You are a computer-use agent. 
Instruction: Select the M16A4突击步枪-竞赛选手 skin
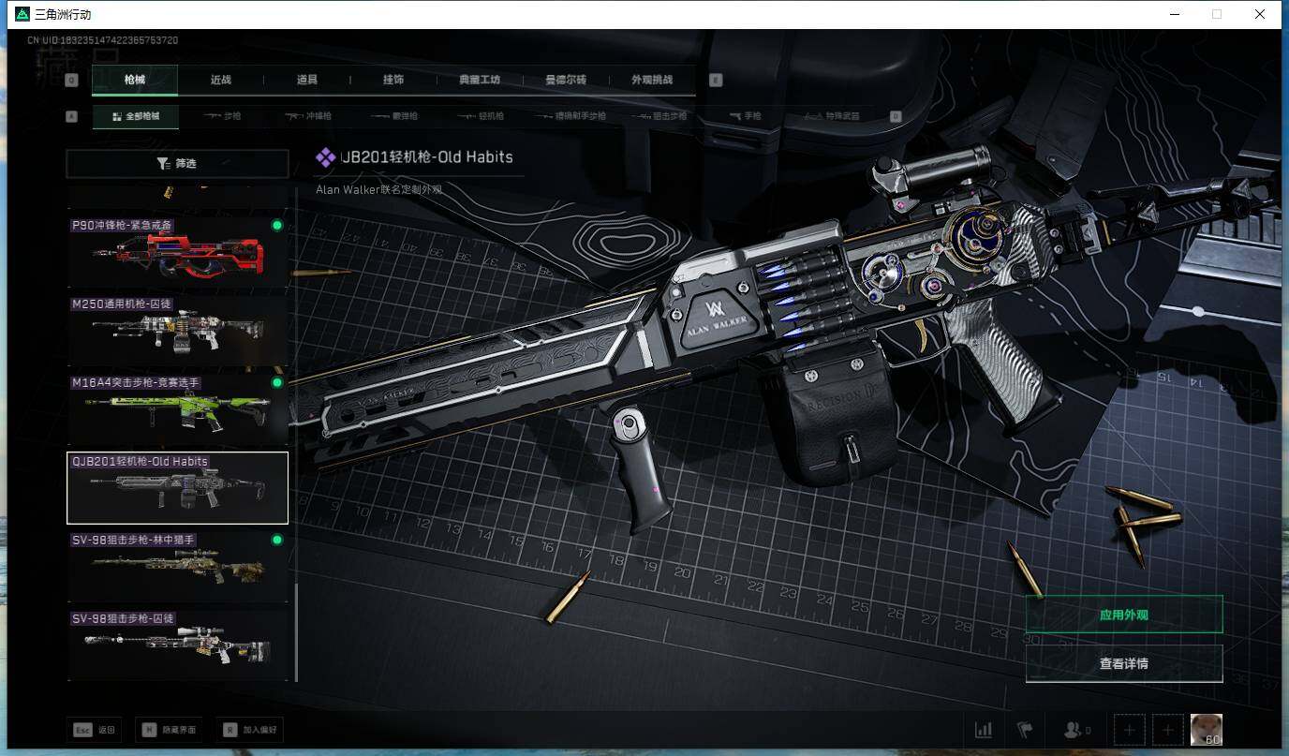pyautogui.click(x=177, y=409)
